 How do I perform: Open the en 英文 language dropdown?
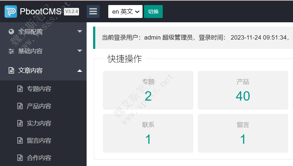125,11
